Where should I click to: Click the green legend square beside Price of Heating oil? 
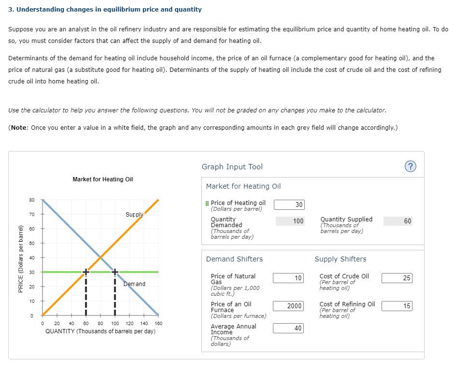pyautogui.click(x=206, y=203)
